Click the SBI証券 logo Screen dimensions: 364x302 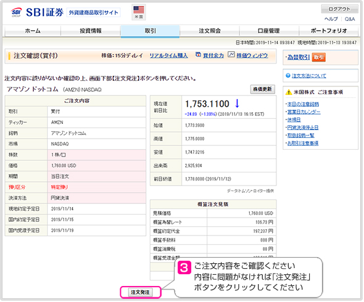click(37, 12)
